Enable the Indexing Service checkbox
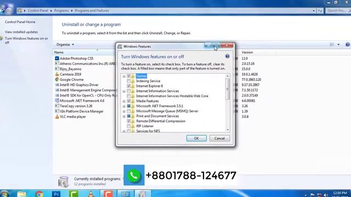Viewport: 351px width, 197px height. pyautogui.click(x=129, y=81)
